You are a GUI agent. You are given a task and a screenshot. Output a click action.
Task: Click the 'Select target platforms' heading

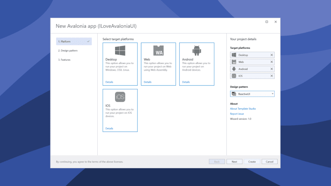tap(118, 39)
